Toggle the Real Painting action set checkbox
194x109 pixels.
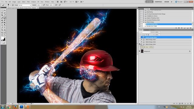click(139, 12)
